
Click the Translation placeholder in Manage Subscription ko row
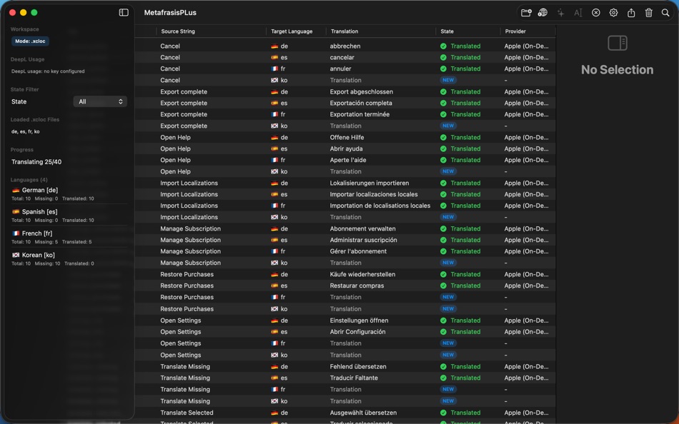(345, 263)
